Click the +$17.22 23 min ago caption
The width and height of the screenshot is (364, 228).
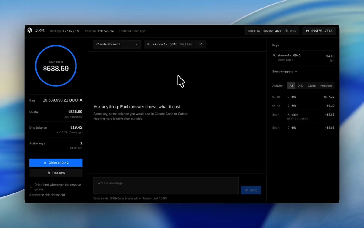[69, 132]
